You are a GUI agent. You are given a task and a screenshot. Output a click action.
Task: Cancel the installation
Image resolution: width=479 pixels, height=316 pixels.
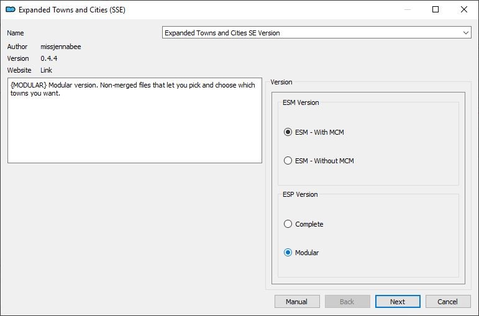click(448, 302)
